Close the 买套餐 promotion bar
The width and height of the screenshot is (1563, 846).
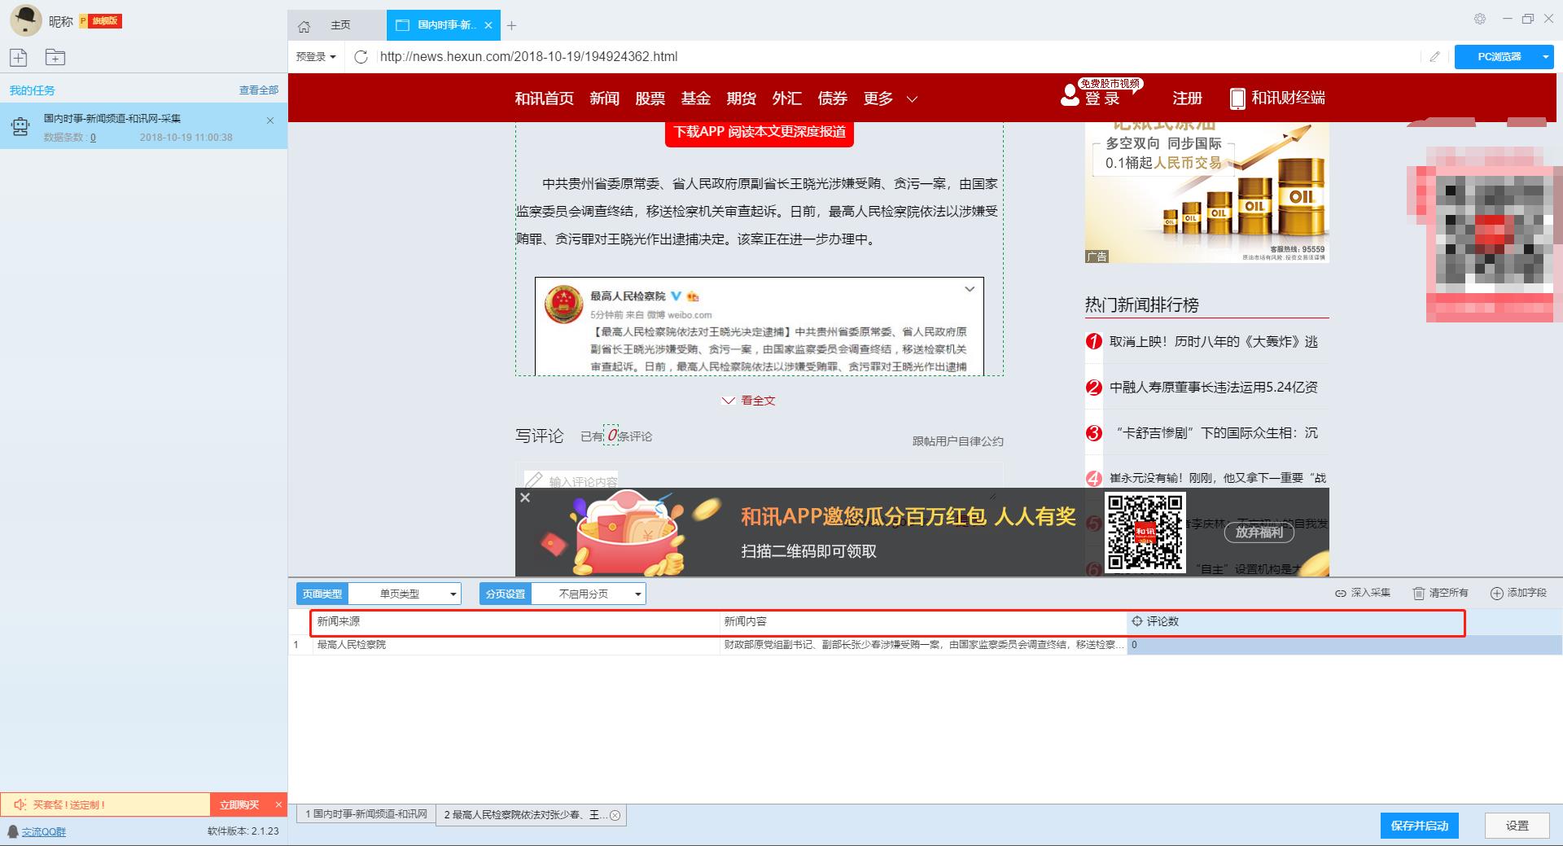[278, 804]
